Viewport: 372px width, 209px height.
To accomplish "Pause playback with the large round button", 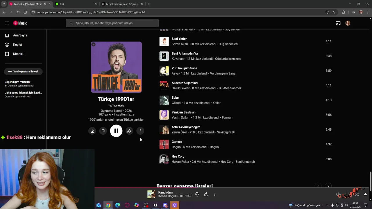I will [116, 131].
